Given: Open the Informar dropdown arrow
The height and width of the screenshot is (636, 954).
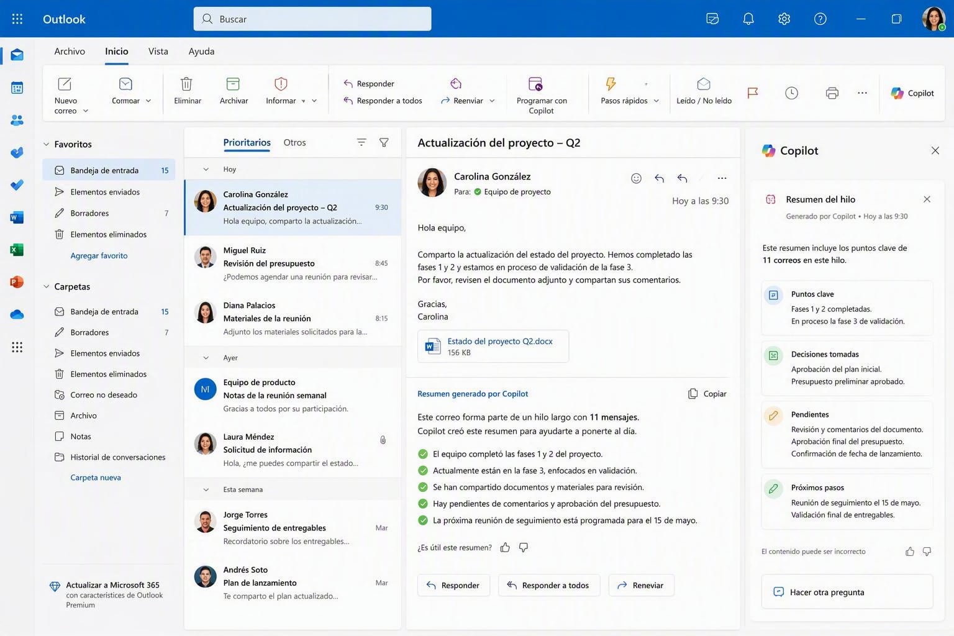Looking at the screenshot, I should (x=314, y=101).
